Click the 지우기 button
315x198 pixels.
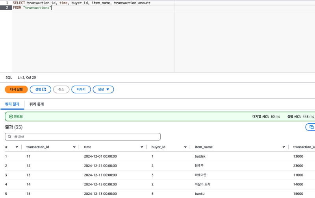(81, 90)
